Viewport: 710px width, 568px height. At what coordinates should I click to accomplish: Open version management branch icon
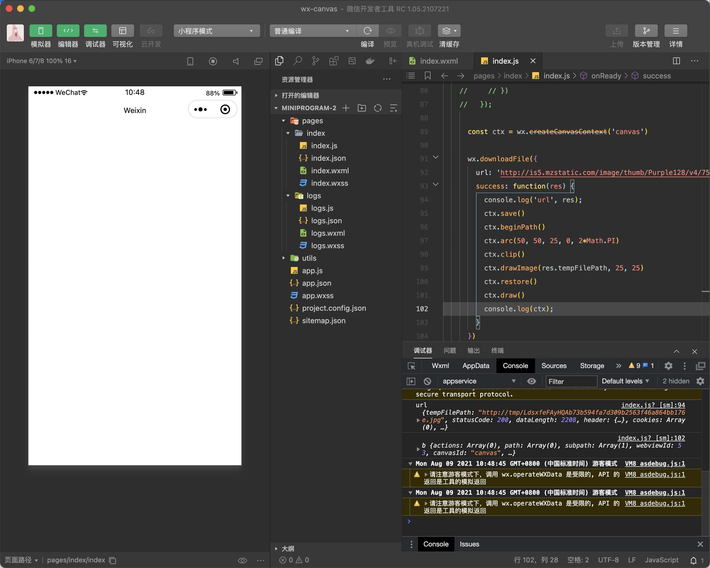point(646,31)
